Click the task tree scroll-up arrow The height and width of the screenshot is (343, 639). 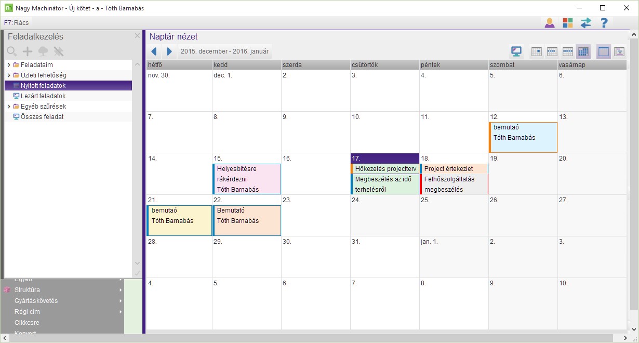[137, 64]
